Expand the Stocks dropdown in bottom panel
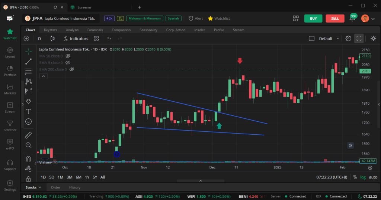Image resolution: width=381 pixels, height=200 pixels. tap(33, 187)
